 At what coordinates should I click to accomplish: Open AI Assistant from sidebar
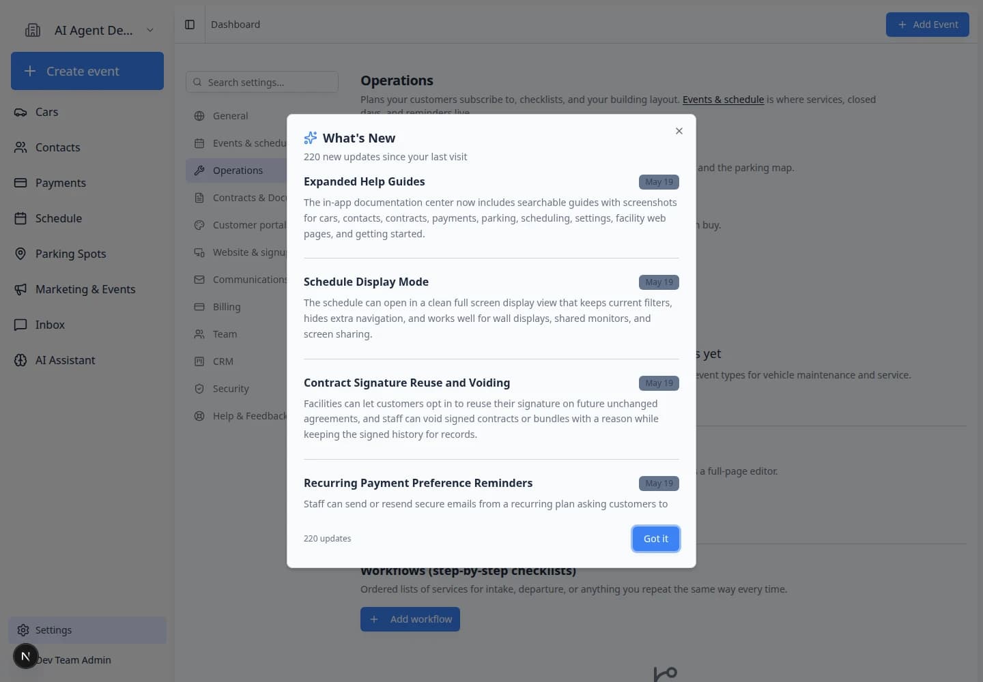click(x=87, y=360)
